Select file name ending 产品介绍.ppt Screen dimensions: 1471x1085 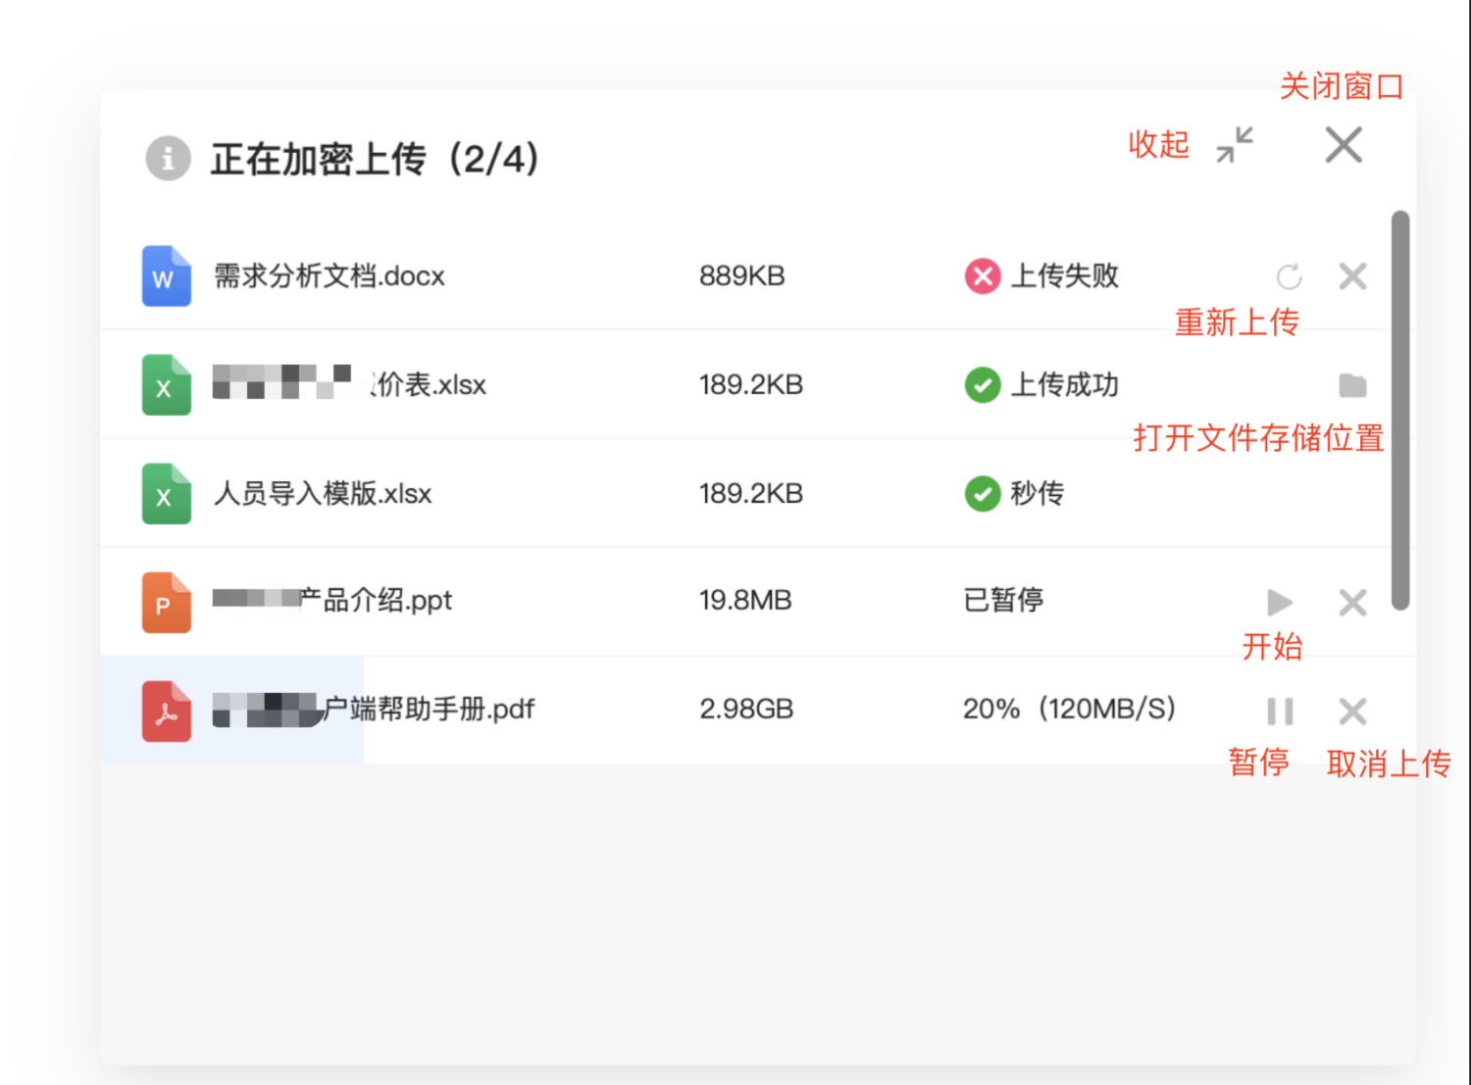pyautogui.click(x=332, y=600)
